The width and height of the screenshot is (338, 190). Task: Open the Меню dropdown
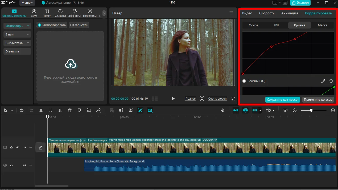tap(27, 3)
